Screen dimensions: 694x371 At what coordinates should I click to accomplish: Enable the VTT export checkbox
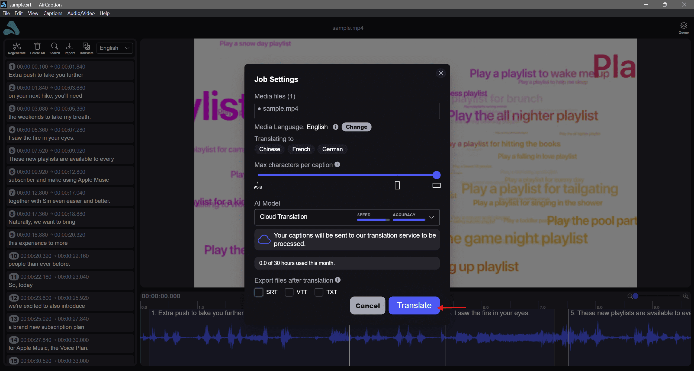pos(289,292)
